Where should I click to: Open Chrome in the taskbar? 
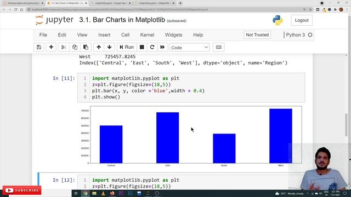coord(86,193)
